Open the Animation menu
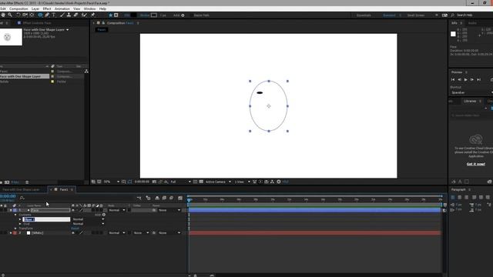The width and height of the screenshot is (493, 277). pos(62,8)
